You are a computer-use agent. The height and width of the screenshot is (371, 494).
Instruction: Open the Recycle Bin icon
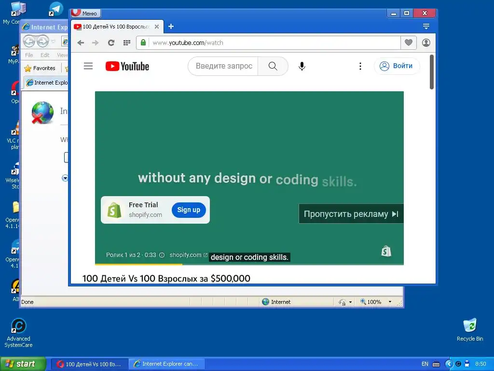coord(470,329)
